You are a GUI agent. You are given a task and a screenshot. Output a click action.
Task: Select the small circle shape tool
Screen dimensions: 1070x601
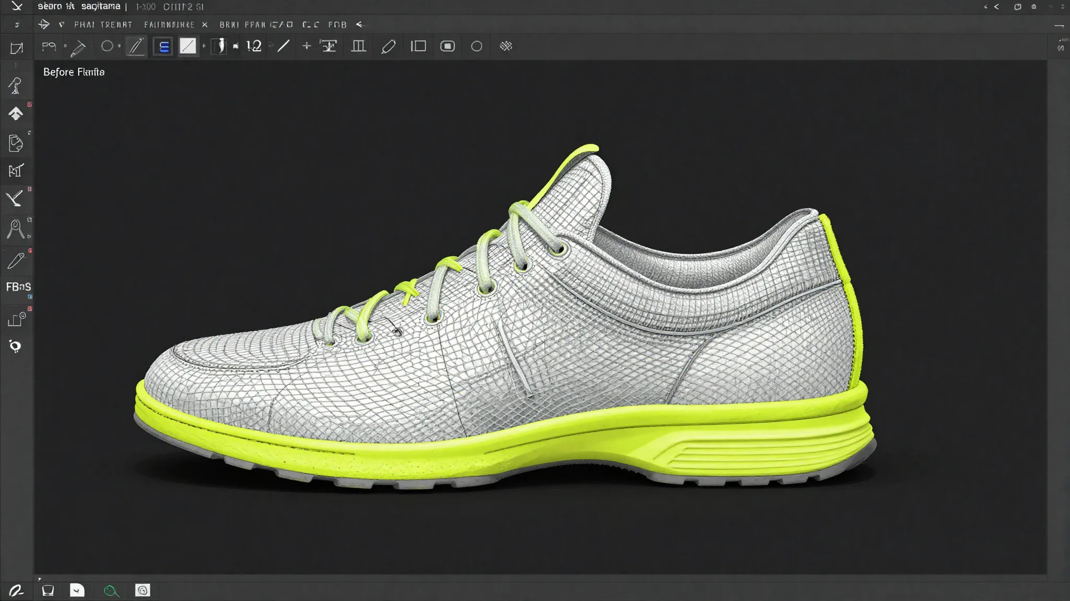107,46
